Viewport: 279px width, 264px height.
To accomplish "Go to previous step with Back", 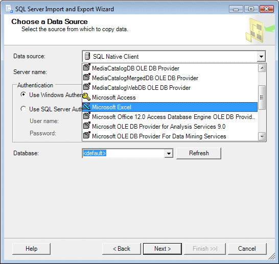I will pos(122,249).
